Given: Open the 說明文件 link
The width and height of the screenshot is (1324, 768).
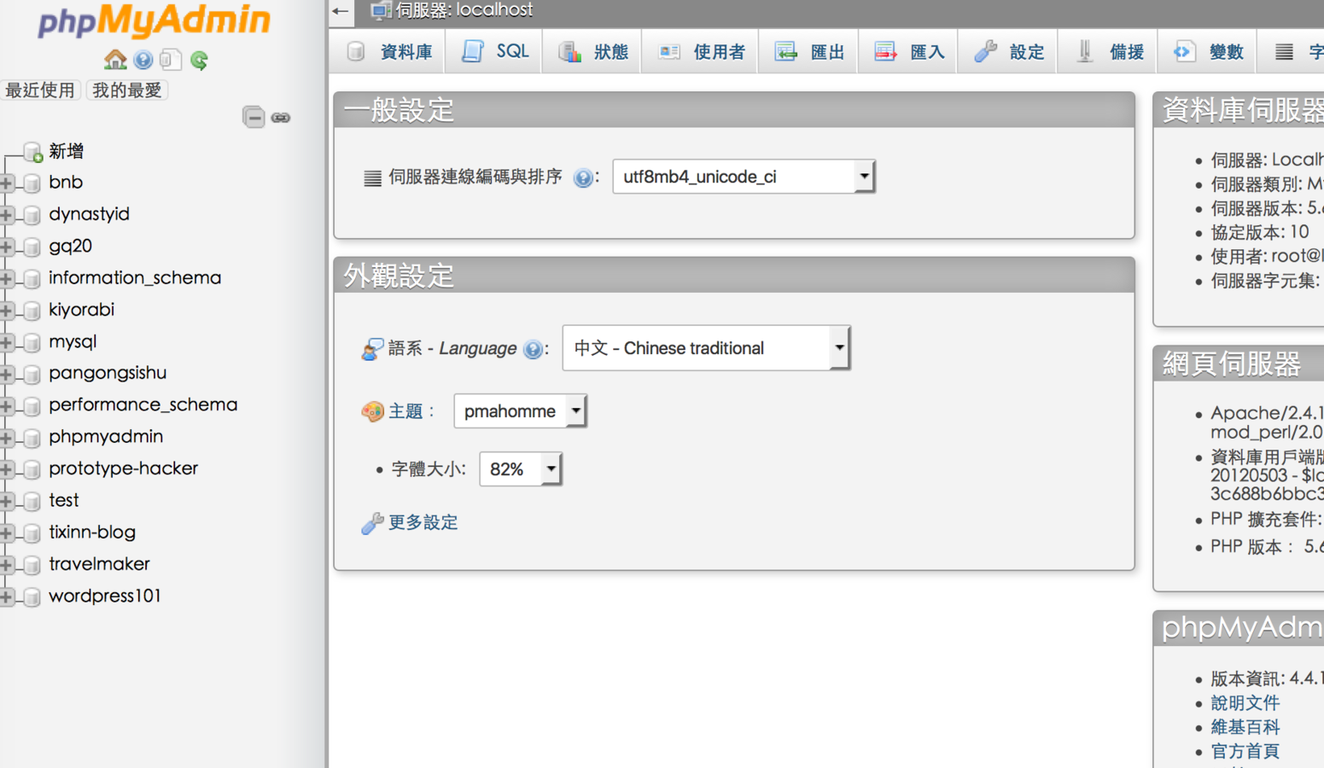Looking at the screenshot, I should pyautogui.click(x=1245, y=703).
